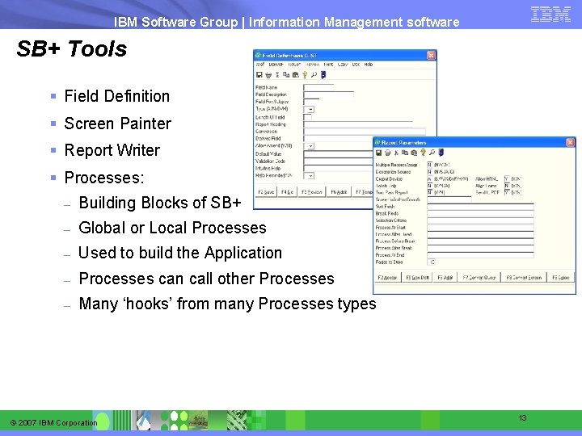Image resolution: width=582 pixels, height=436 pixels.
Task: Click the F8 Convert Screen button
Action: 524,277
